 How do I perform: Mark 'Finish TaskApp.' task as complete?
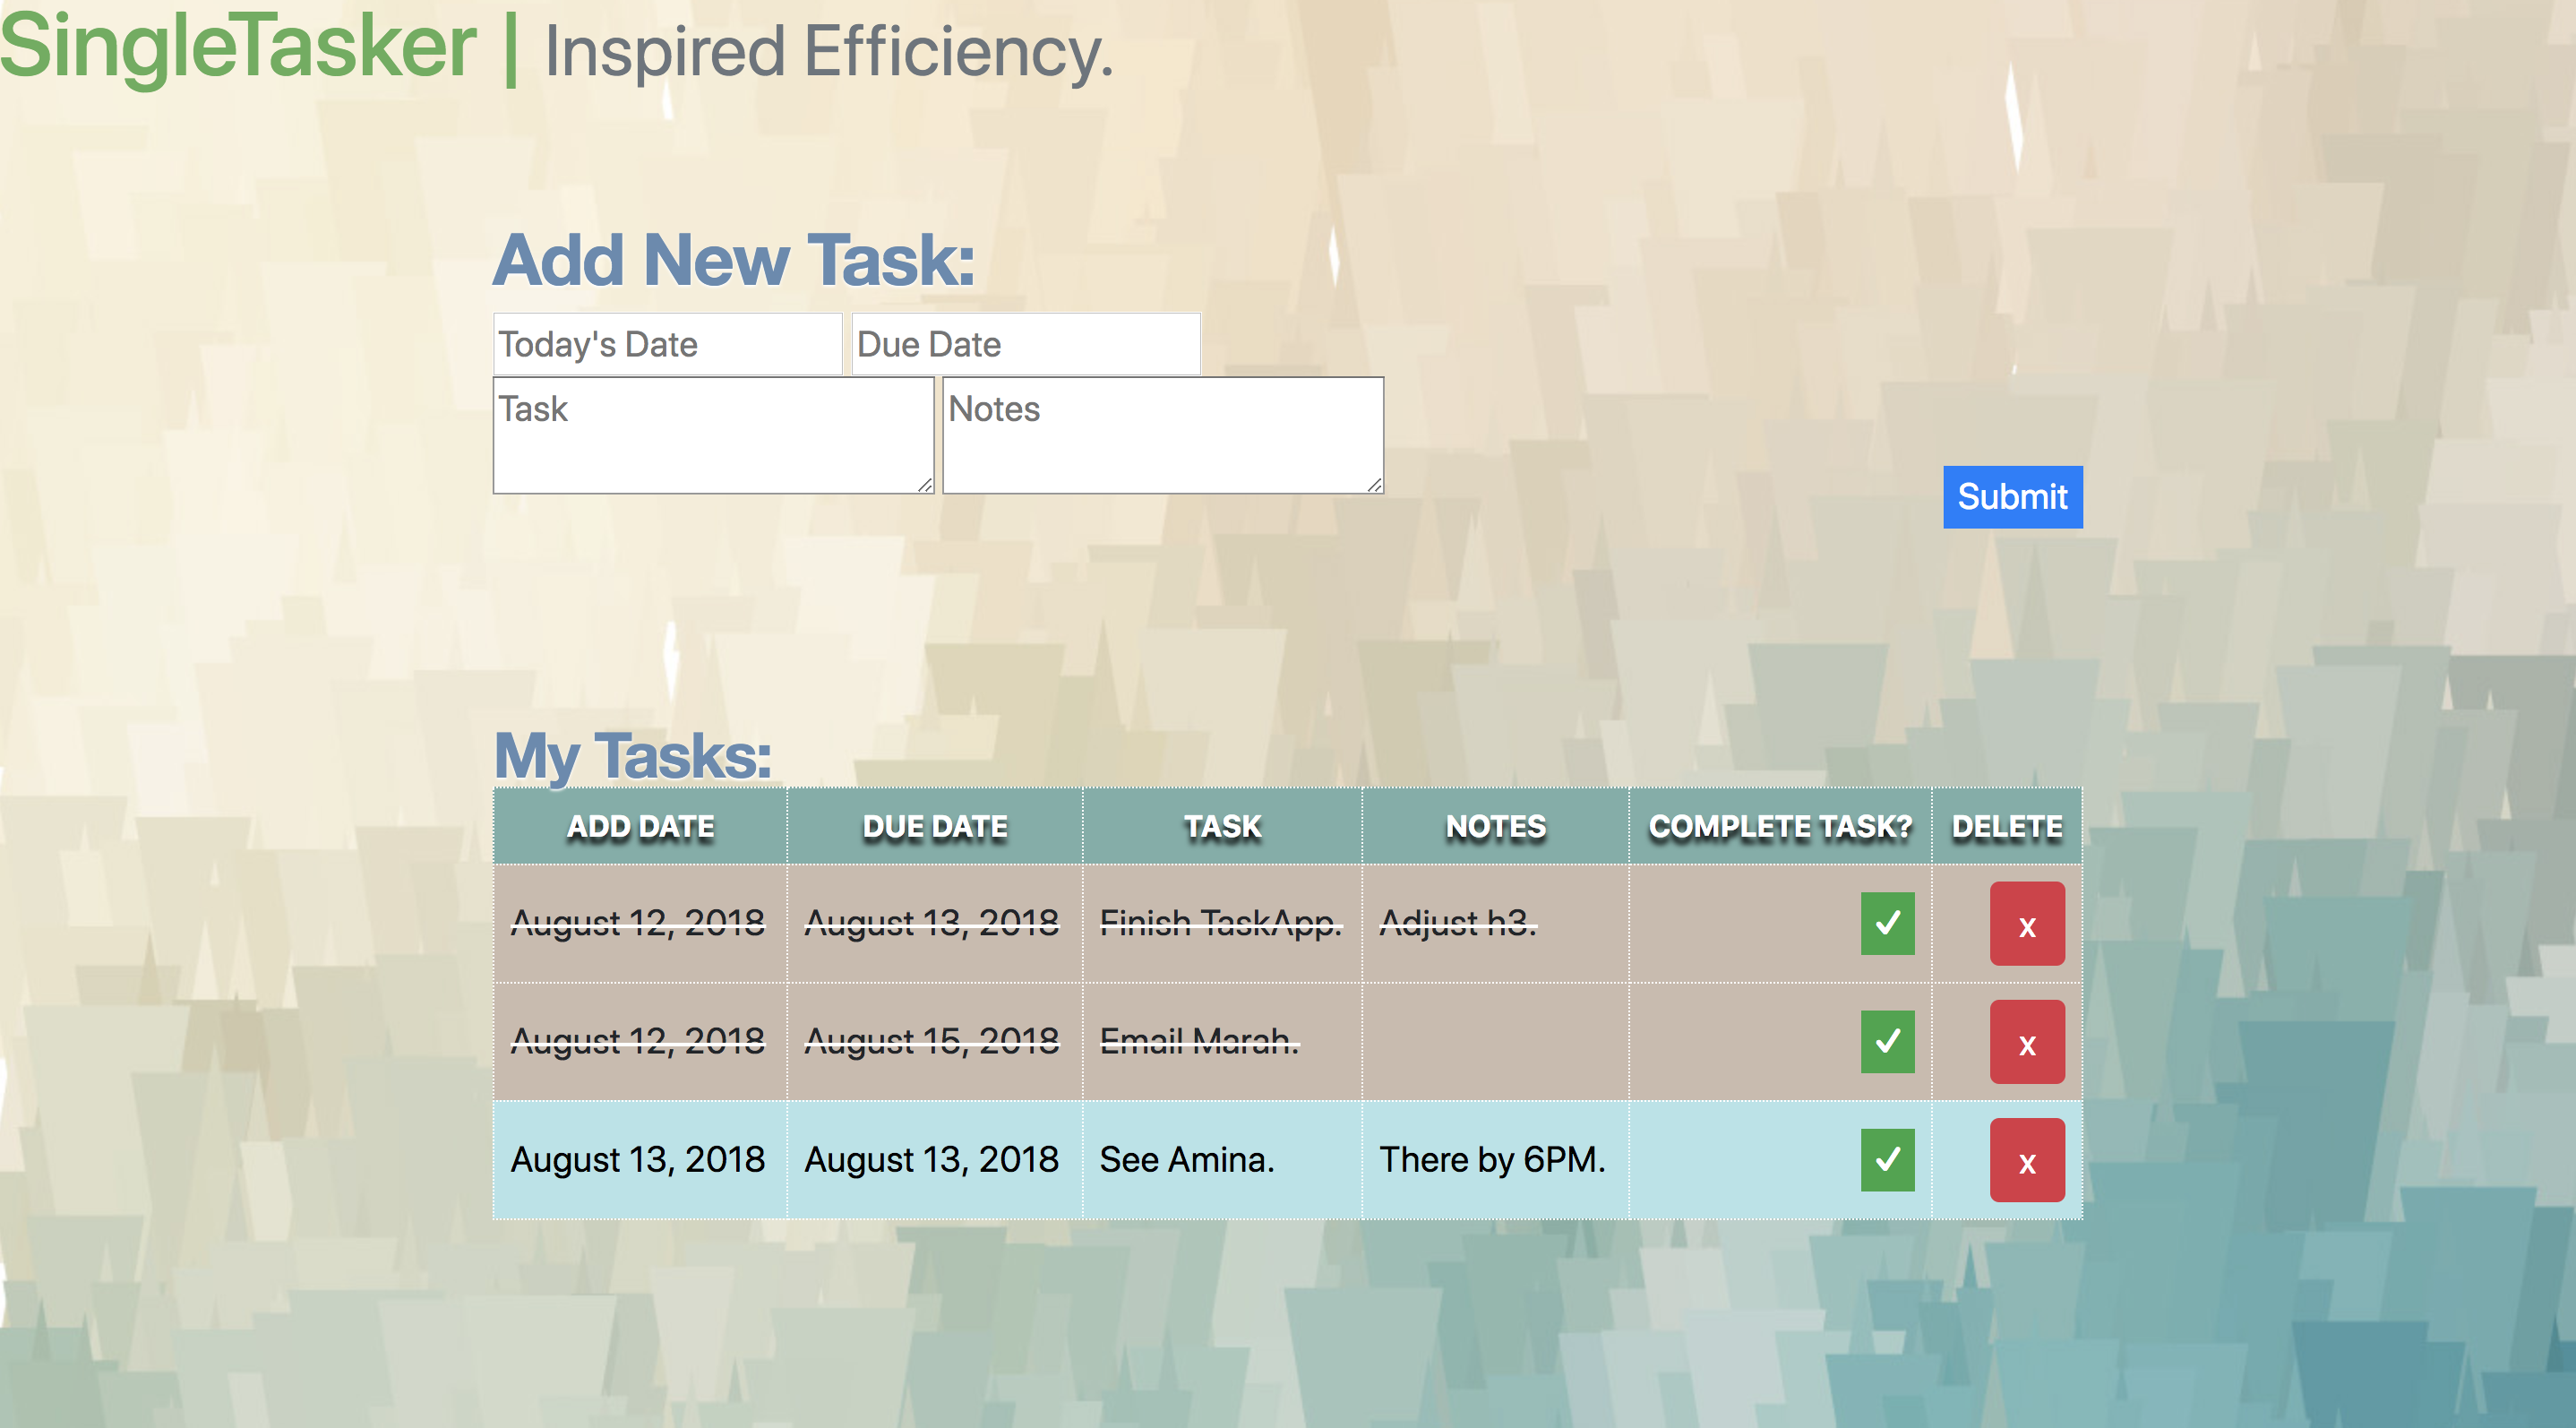click(x=1887, y=923)
